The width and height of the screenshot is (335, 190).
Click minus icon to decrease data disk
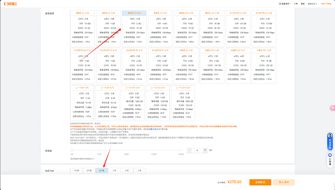(x=189, y=150)
